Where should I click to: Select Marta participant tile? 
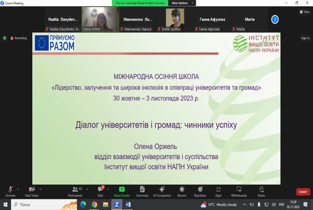pyautogui.click(x=250, y=19)
